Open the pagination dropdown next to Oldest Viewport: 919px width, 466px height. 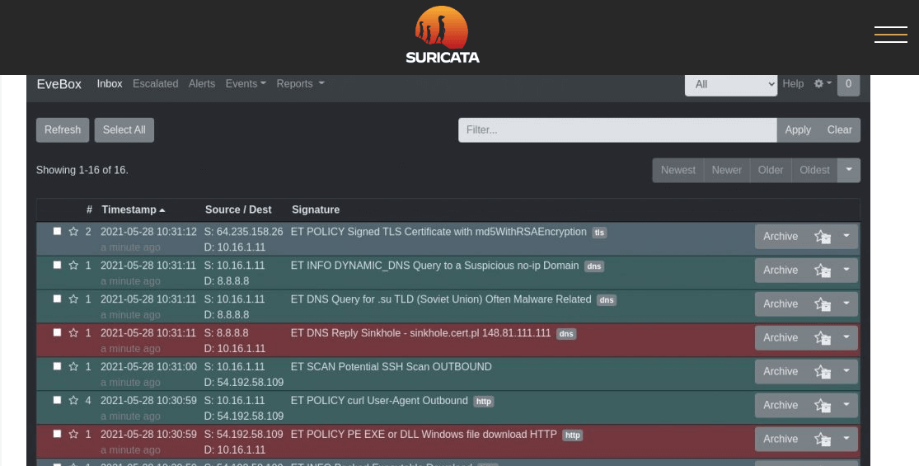(849, 170)
